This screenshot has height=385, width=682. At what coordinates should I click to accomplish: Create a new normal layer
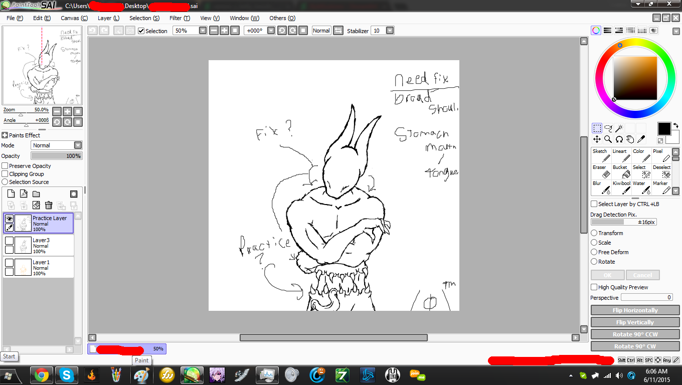click(11, 194)
